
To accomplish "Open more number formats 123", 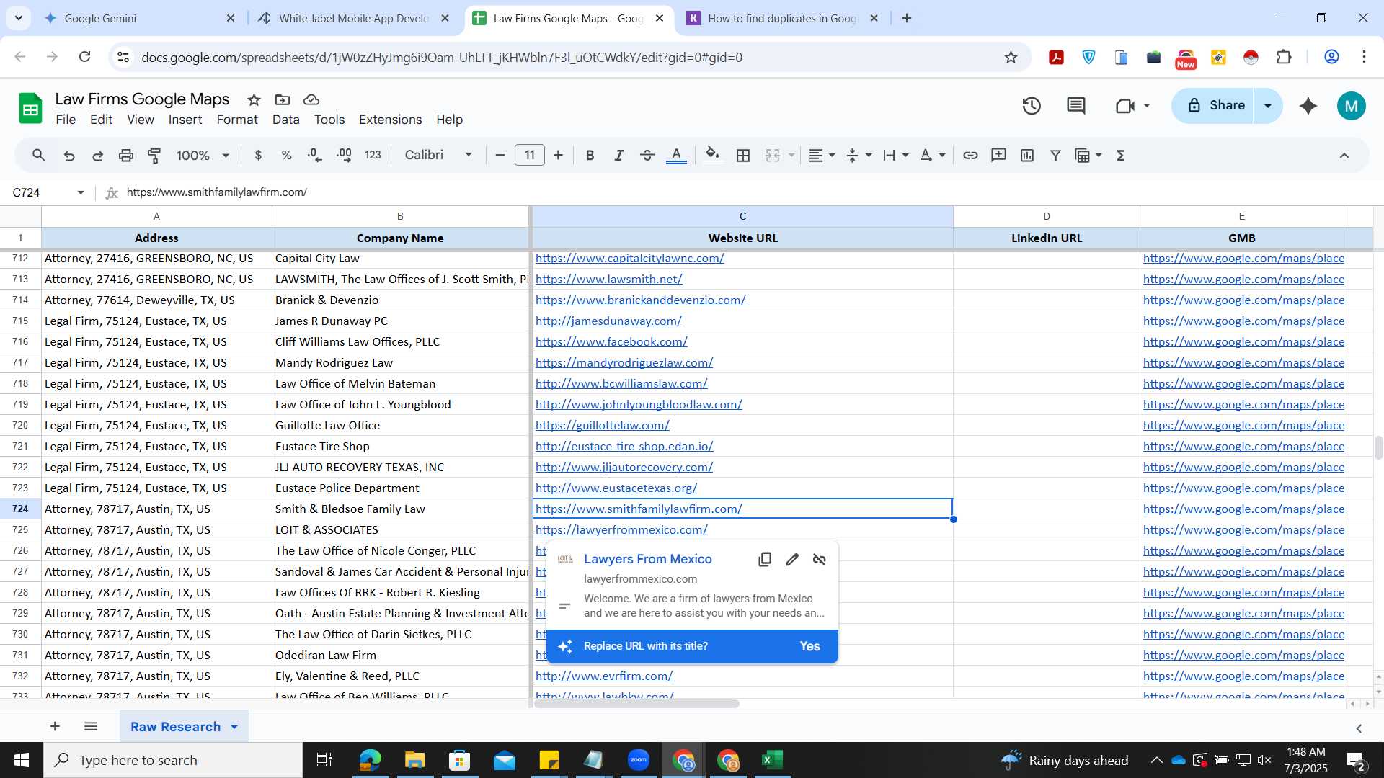I will coord(373,155).
